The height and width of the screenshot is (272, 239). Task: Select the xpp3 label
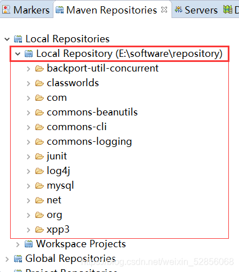tap(58, 230)
